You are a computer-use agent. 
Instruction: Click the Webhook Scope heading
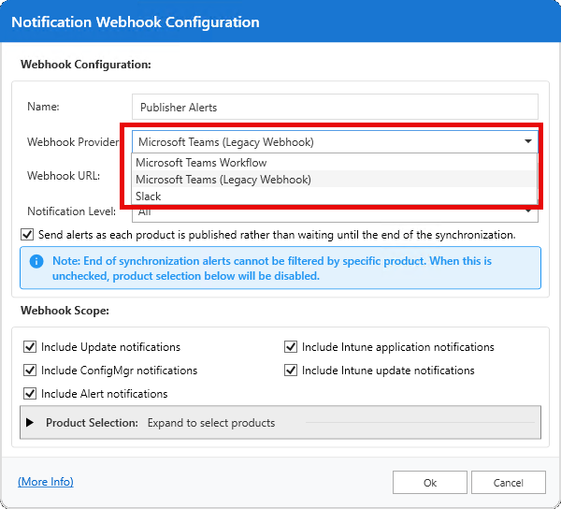point(65,311)
